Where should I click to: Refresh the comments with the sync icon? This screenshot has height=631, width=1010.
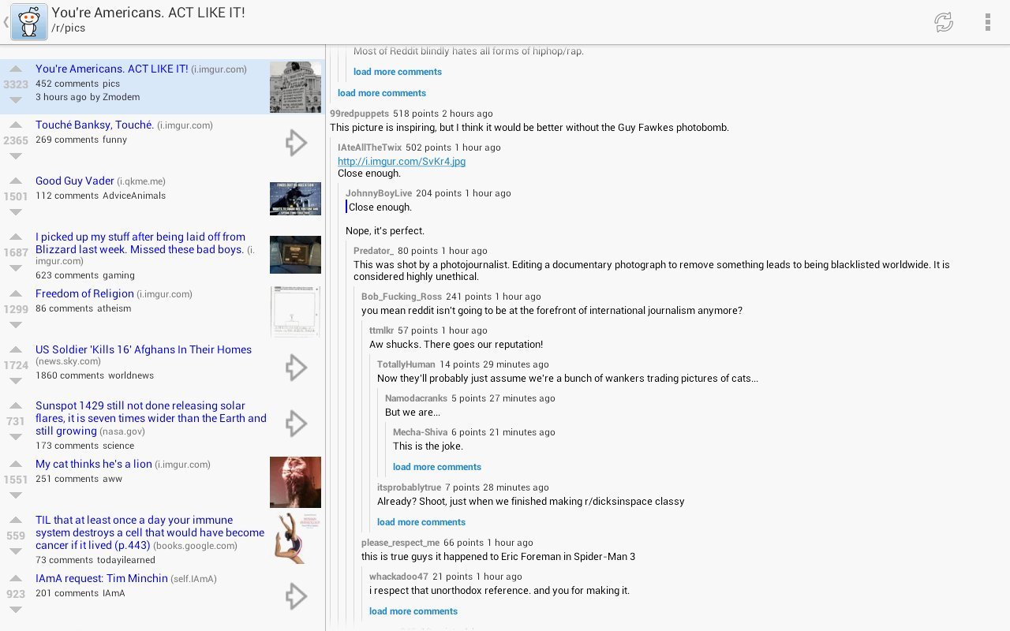click(x=944, y=22)
